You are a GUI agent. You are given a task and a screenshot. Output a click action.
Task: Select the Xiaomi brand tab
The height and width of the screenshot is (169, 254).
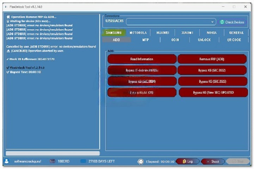[187, 32]
